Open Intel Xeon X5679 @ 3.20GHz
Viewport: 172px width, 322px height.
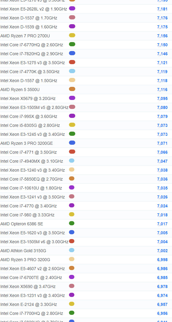[x=28, y=98]
